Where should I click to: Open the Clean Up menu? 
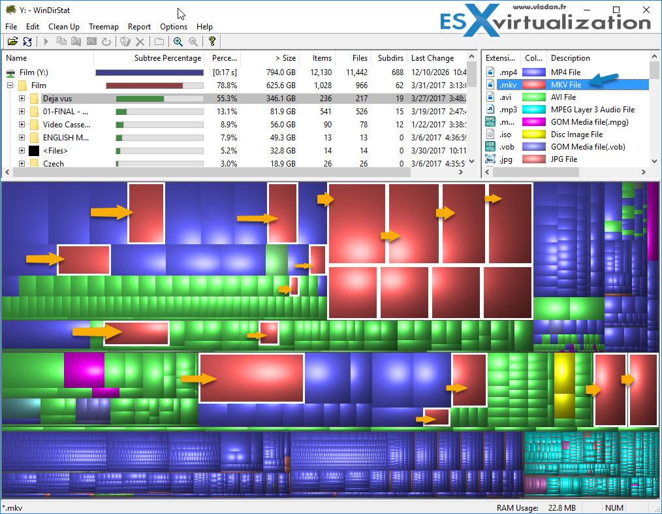pos(64,27)
